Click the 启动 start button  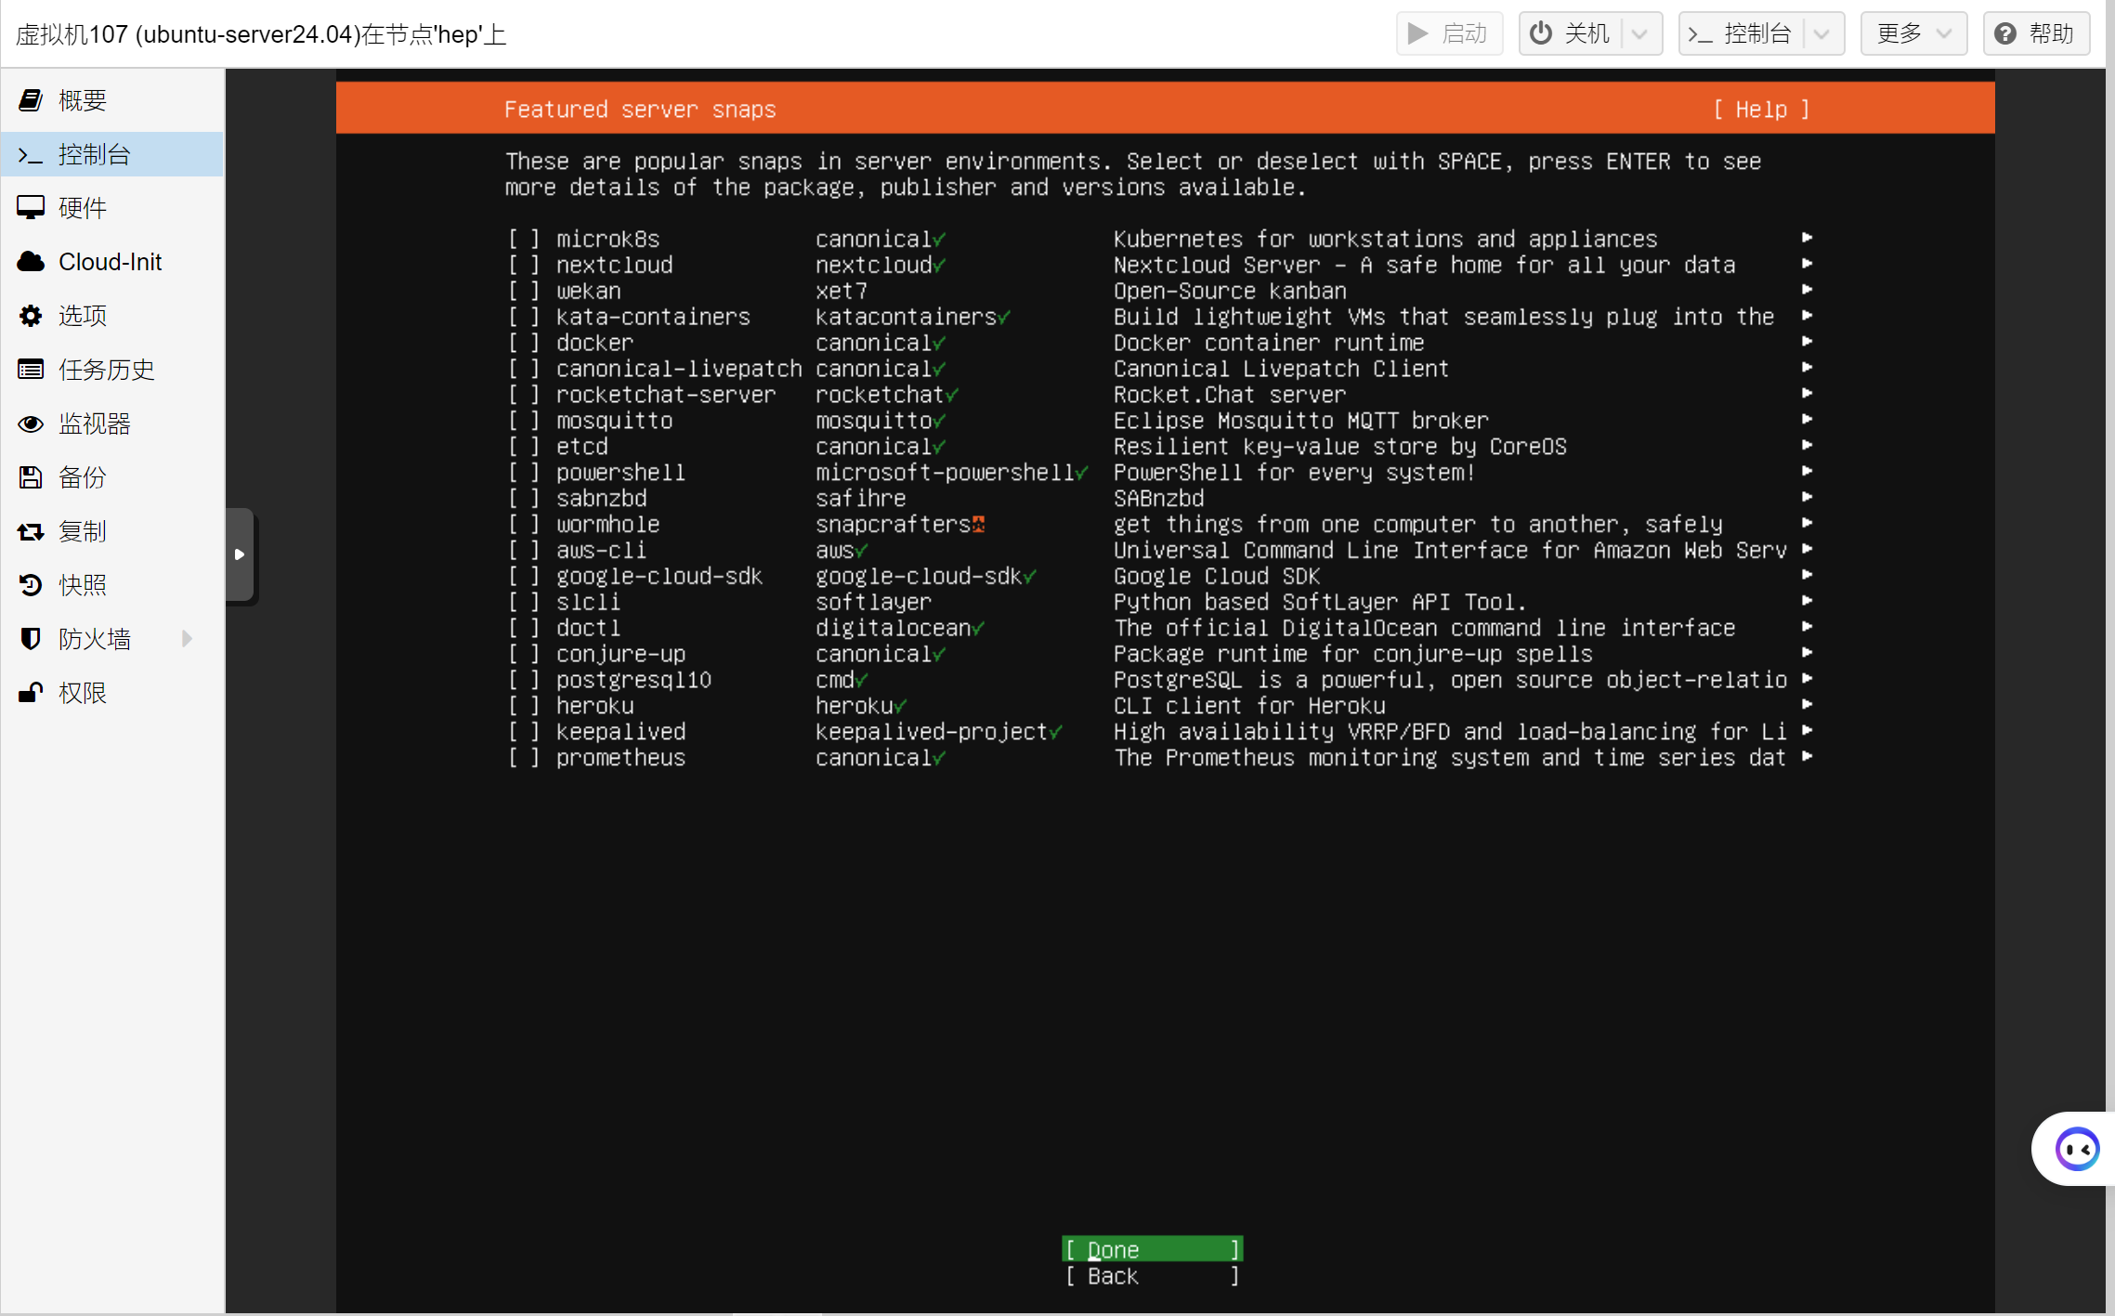pyautogui.click(x=1449, y=34)
